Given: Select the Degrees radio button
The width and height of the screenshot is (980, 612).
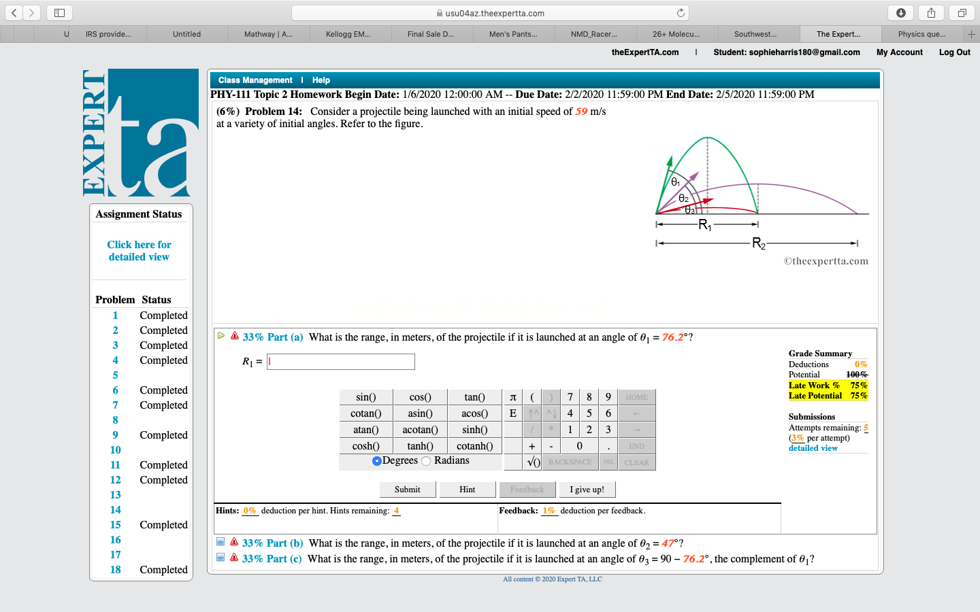Looking at the screenshot, I should pyautogui.click(x=376, y=460).
